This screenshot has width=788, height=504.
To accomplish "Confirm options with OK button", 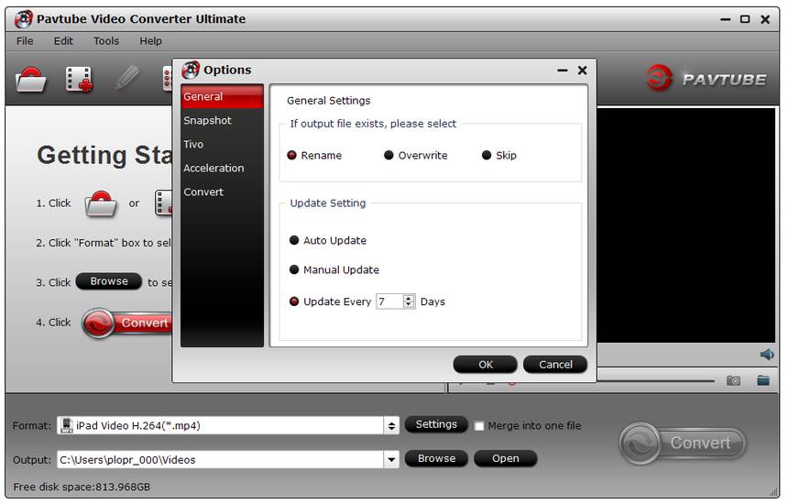I will pyautogui.click(x=485, y=365).
